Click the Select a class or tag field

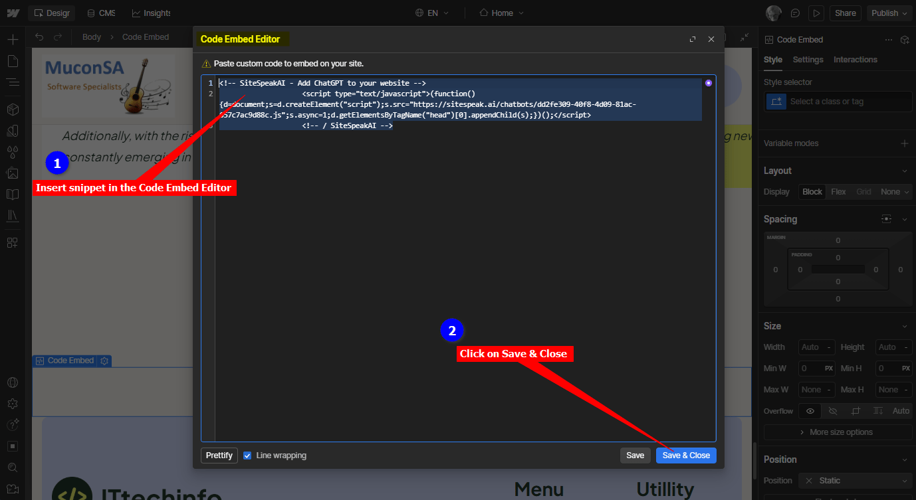[838, 102]
